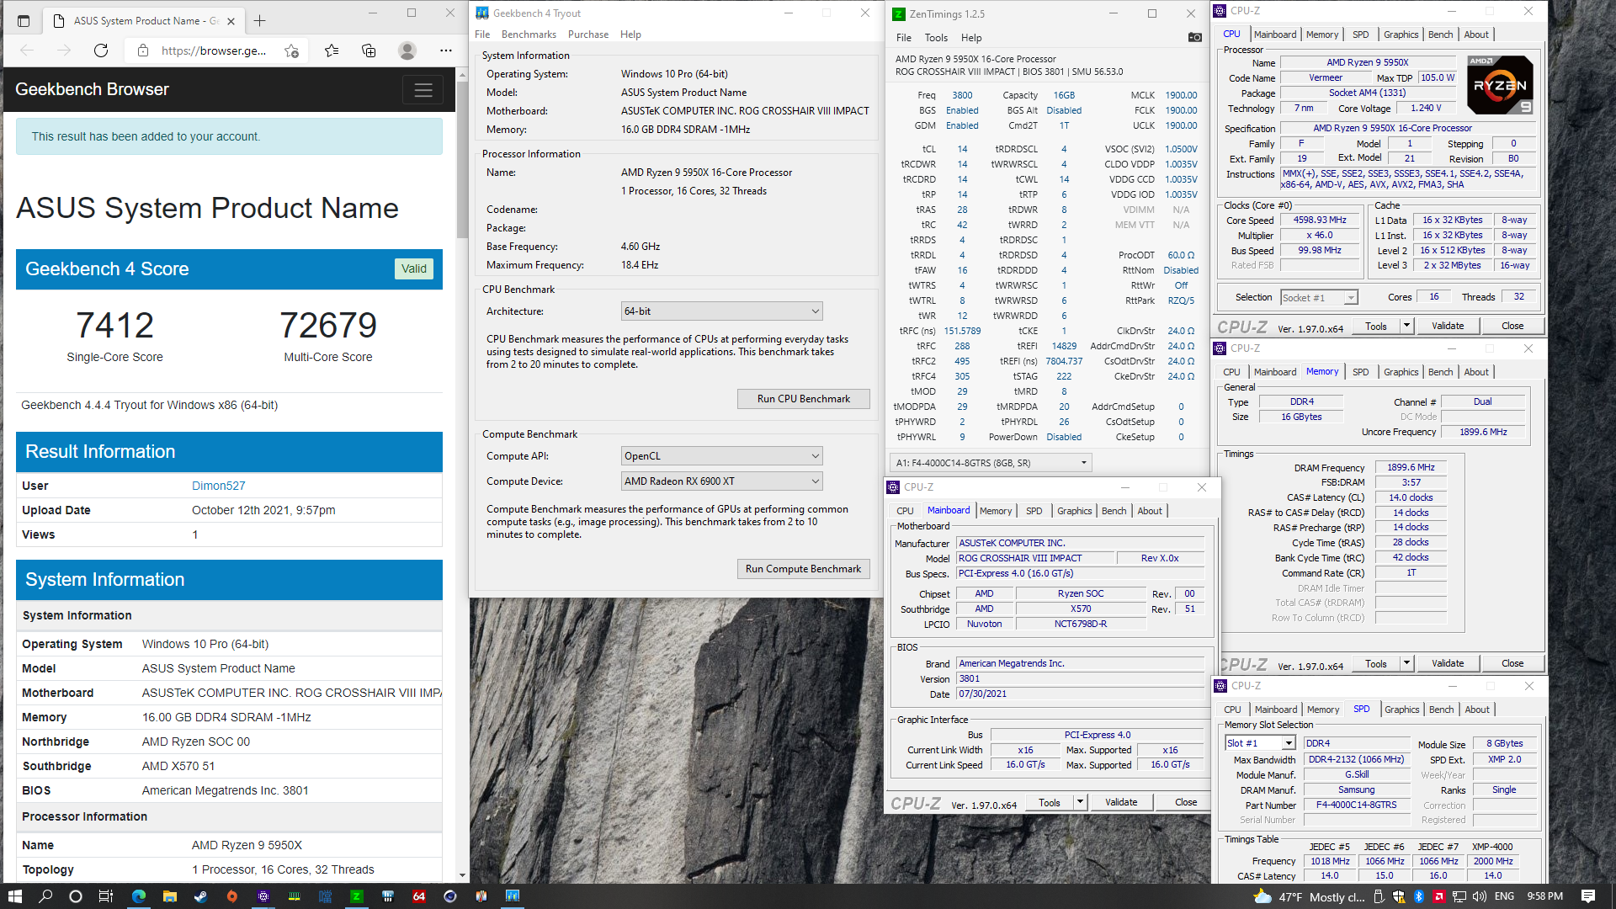1616x909 pixels.
Task: Open Architecture dropdown in Geekbench
Action: [x=721, y=311]
